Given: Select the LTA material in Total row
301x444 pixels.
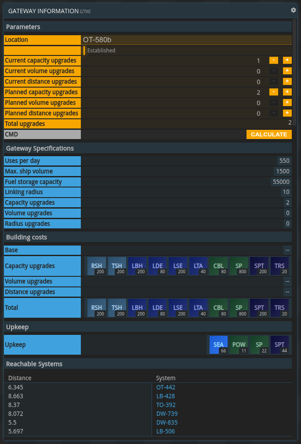Looking at the screenshot, I should tap(198, 308).
